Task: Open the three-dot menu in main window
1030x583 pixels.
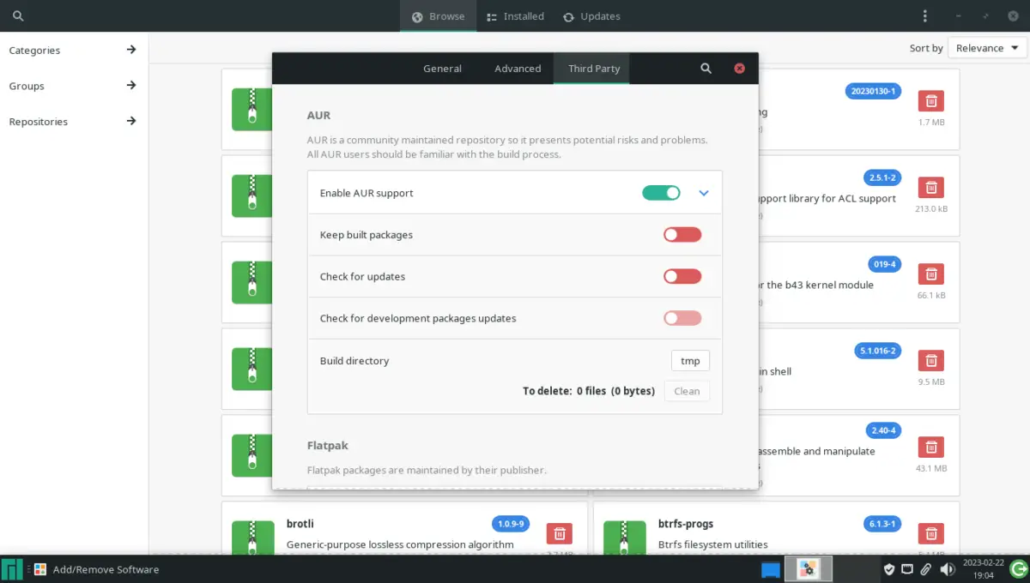Action: click(x=924, y=16)
